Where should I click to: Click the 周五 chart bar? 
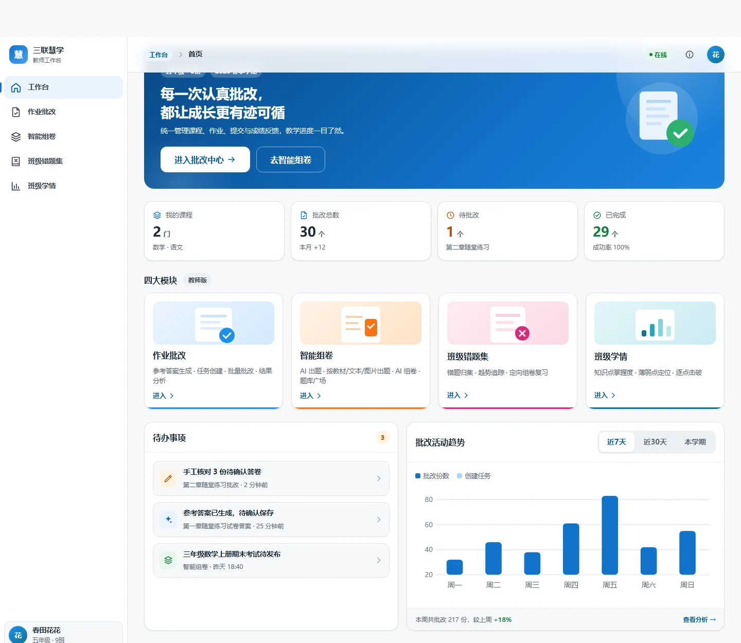(610, 535)
